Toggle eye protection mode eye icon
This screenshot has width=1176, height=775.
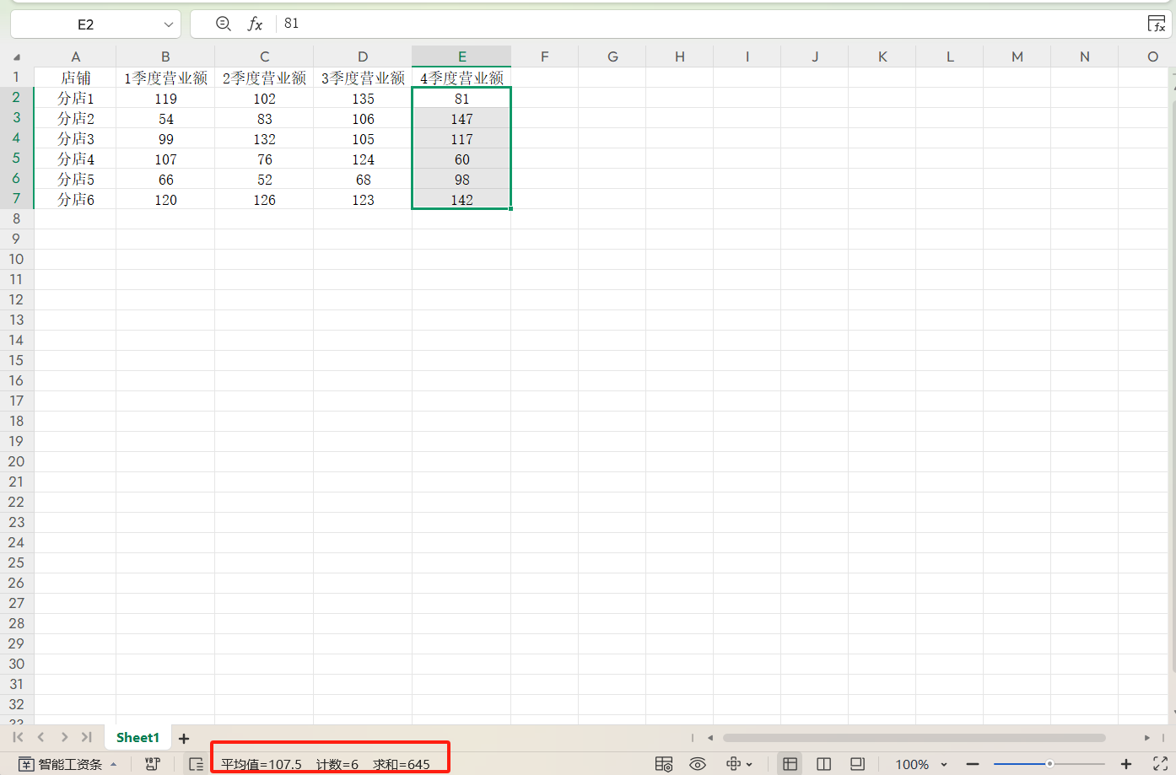click(698, 764)
